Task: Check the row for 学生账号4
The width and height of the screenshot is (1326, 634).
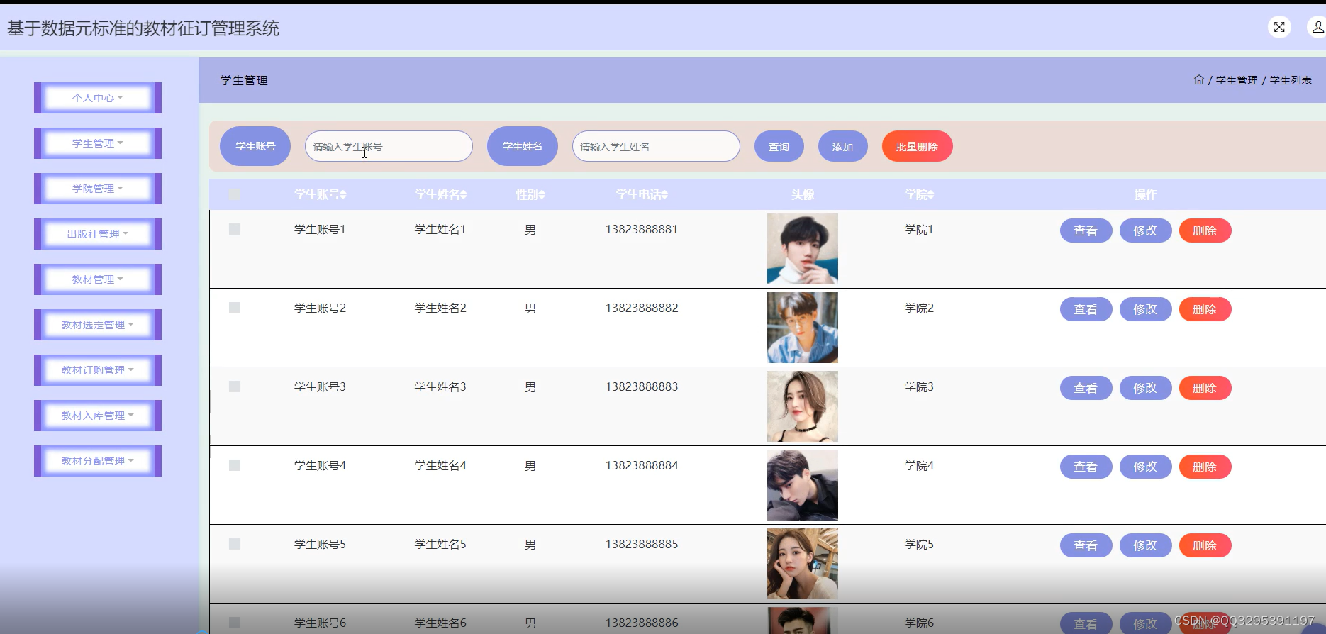Action: [235, 465]
